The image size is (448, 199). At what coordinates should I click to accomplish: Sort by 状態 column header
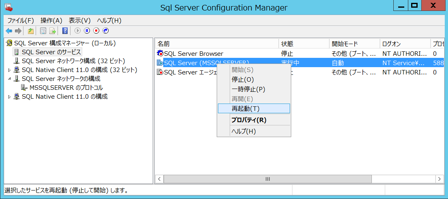tap(304, 44)
